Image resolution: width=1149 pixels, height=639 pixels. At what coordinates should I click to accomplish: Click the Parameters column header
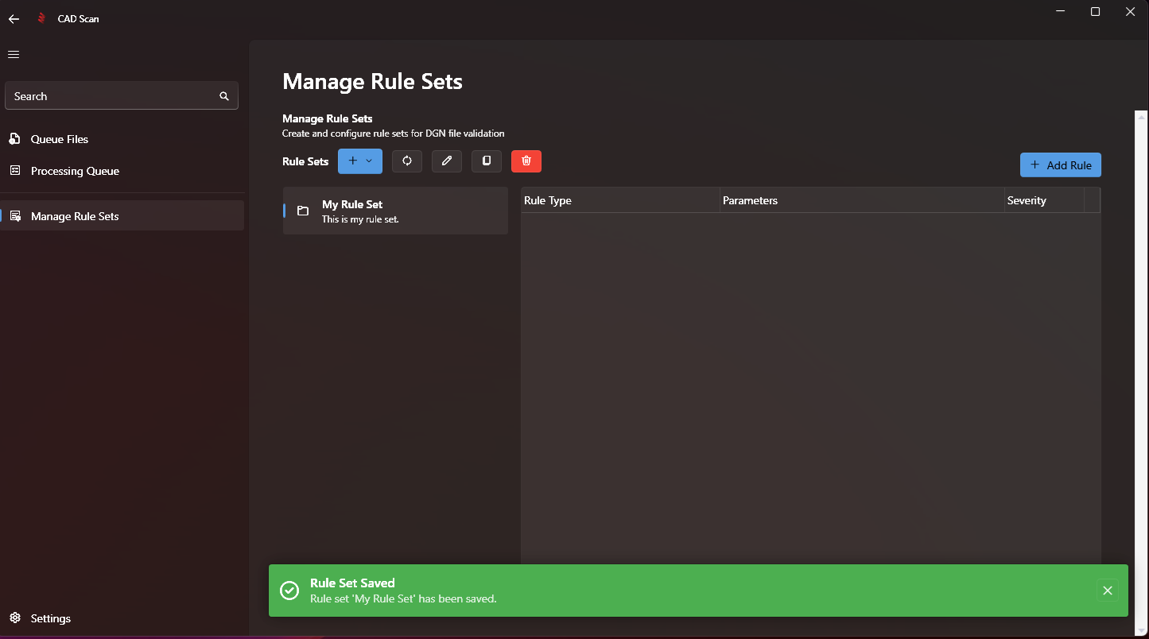750,200
